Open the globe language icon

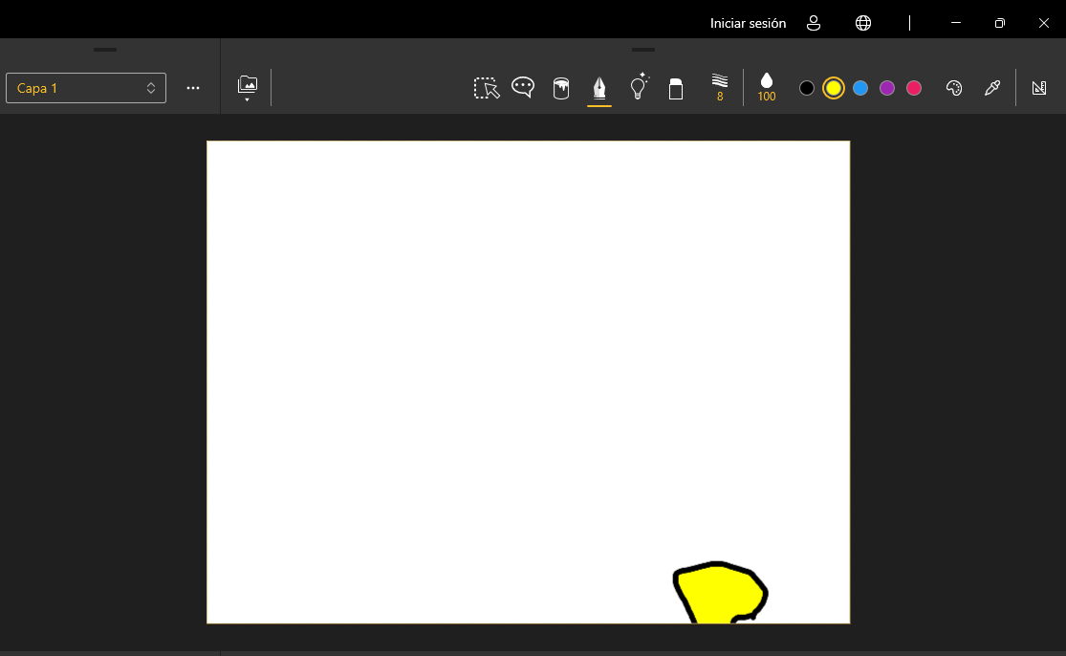tap(862, 23)
